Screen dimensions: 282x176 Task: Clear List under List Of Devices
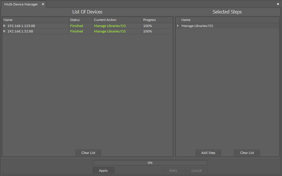click(x=88, y=152)
